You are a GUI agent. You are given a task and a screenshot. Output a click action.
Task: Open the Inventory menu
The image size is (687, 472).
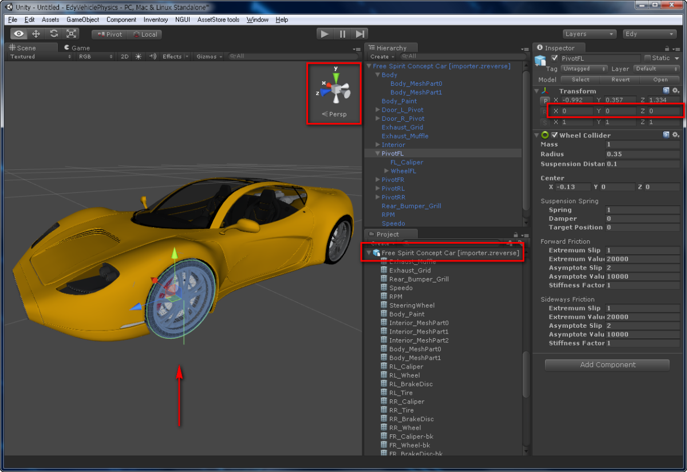click(156, 19)
